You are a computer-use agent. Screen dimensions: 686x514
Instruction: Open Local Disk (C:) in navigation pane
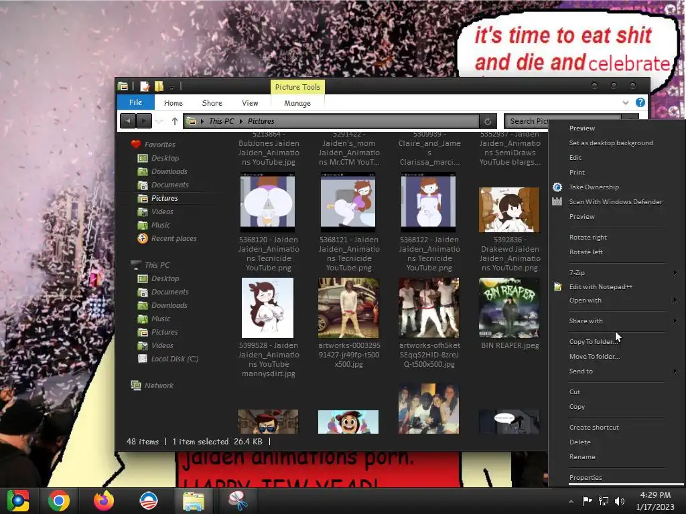(175, 359)
